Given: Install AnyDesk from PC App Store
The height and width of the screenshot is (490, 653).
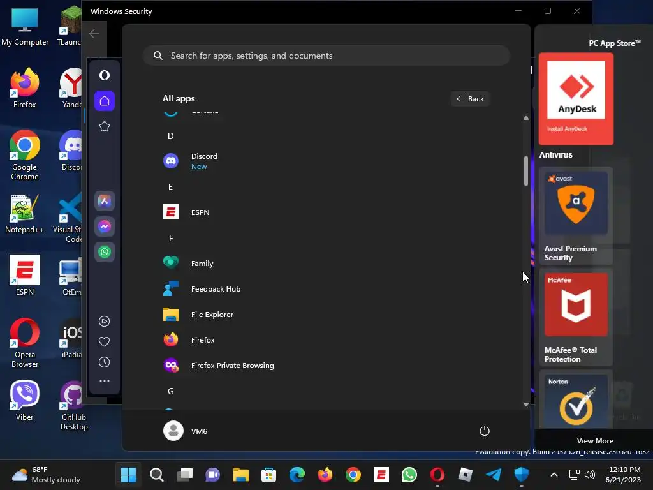Looking at the screenshot, I should pyautogui.click(x=576, y=99).
